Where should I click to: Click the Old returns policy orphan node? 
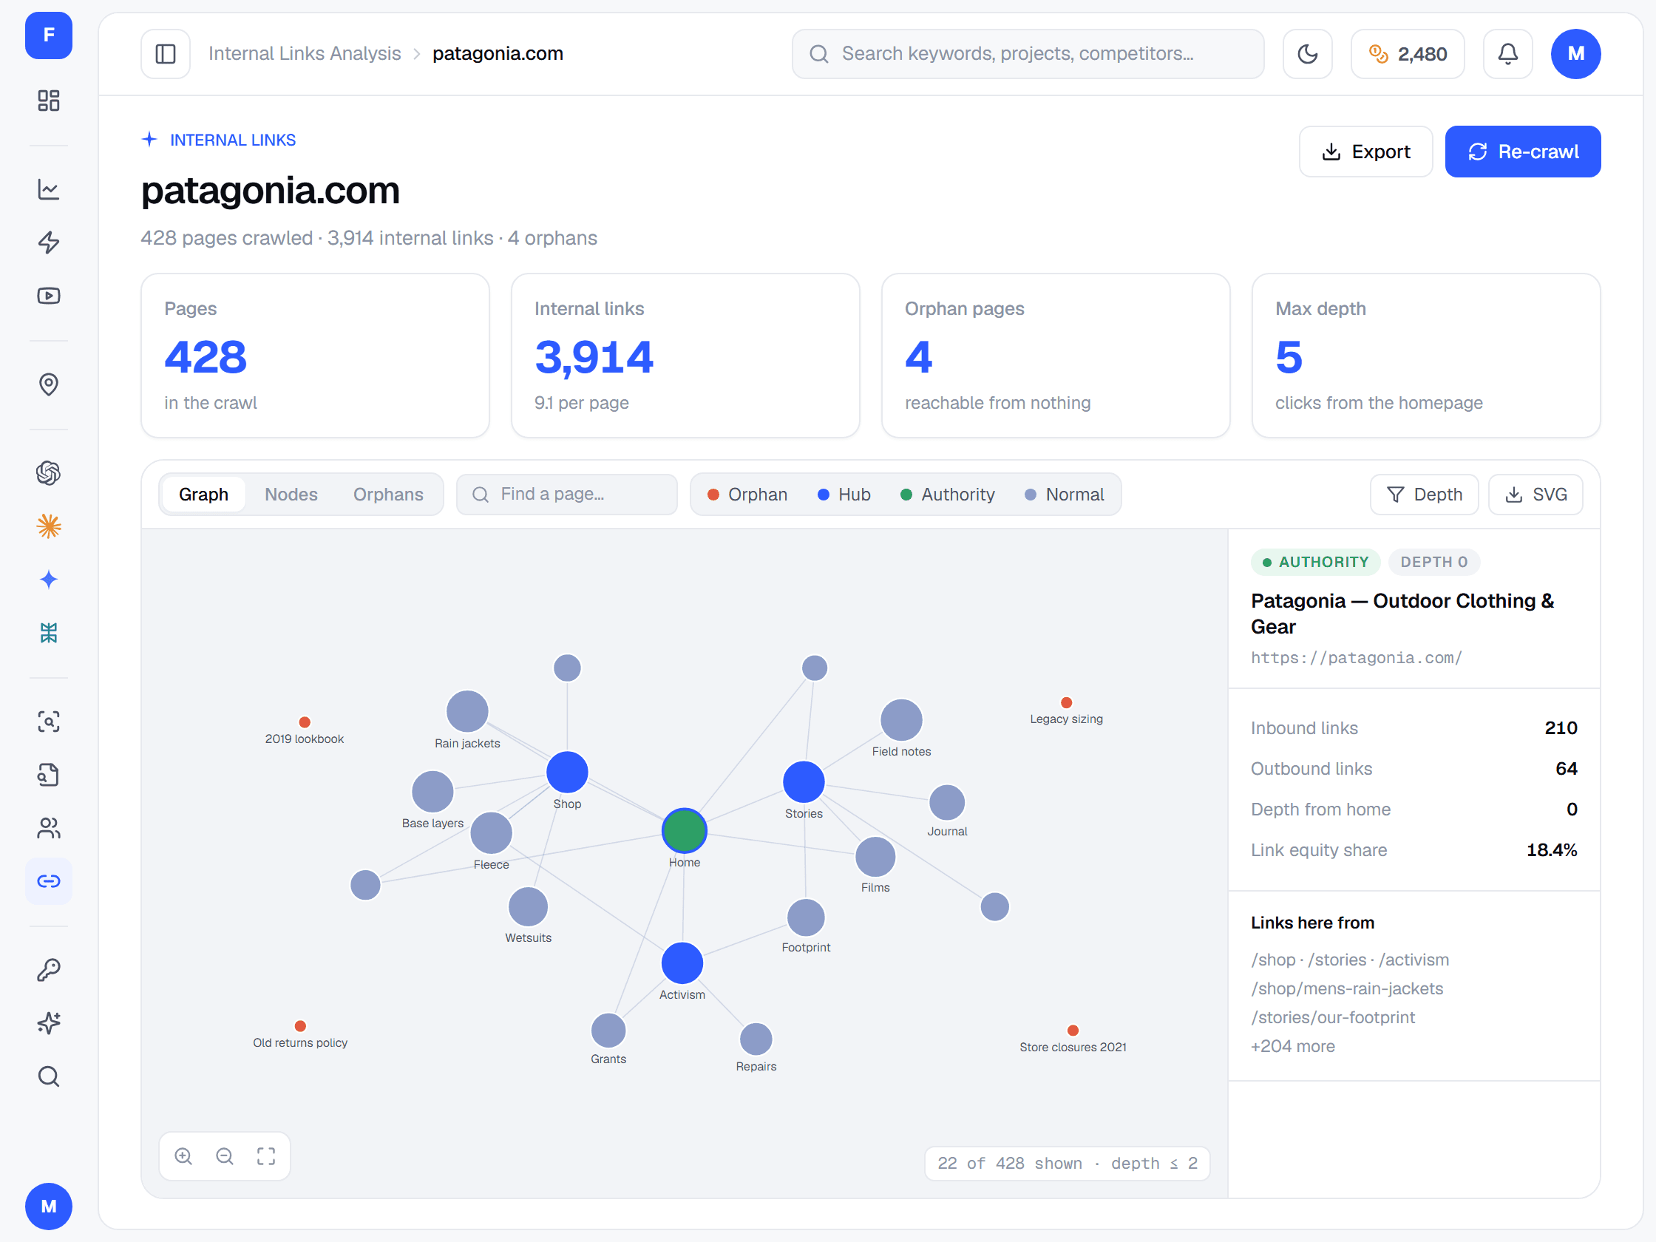pos(300,1026)
